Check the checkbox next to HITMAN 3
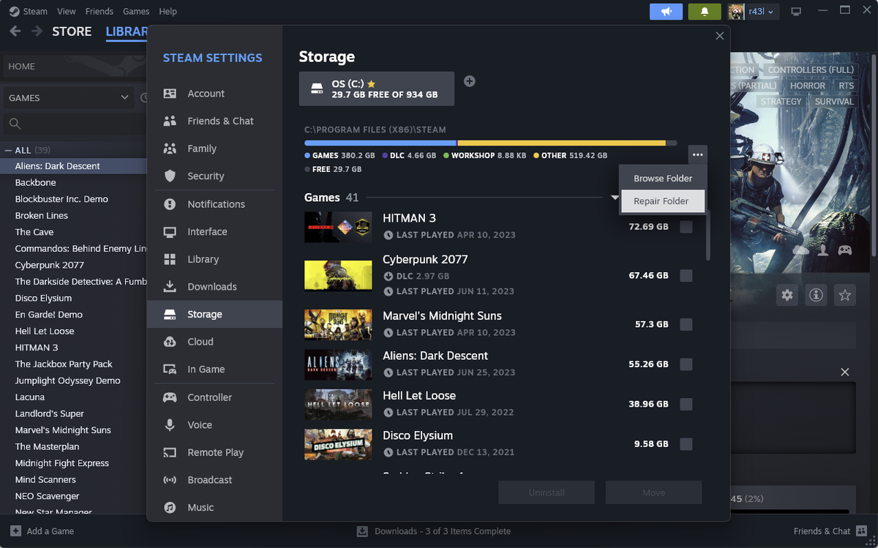878x548 pixels. click(686, 227)
